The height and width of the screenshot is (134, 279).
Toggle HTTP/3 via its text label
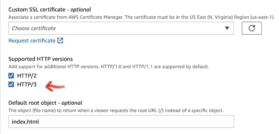click(x=27, y=84)
